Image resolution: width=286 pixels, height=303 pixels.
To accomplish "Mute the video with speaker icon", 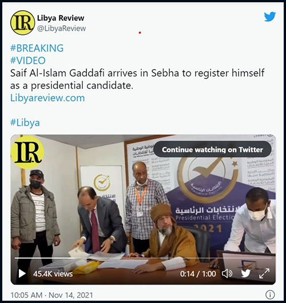I will [x=227, y=274].
